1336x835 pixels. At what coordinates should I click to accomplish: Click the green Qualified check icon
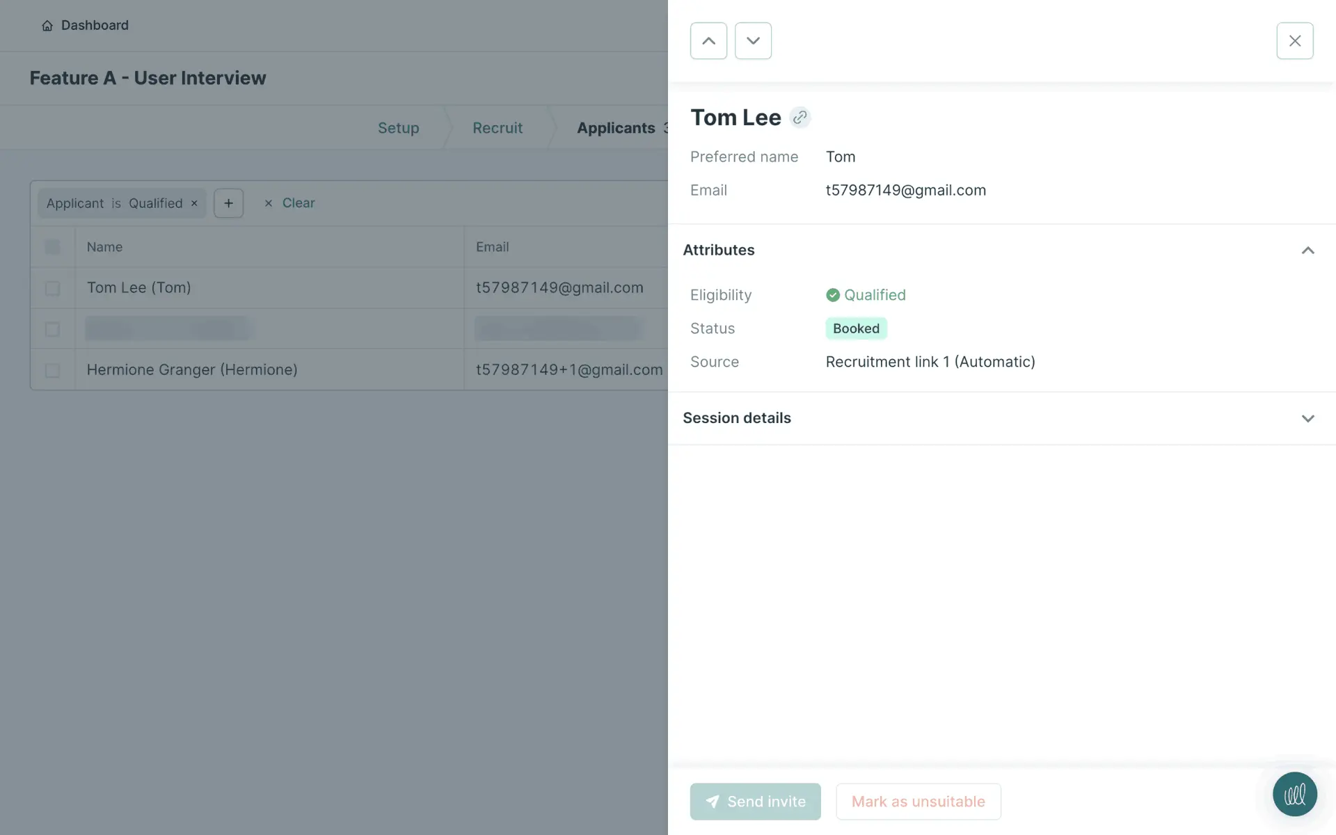(x=832, y=295)
